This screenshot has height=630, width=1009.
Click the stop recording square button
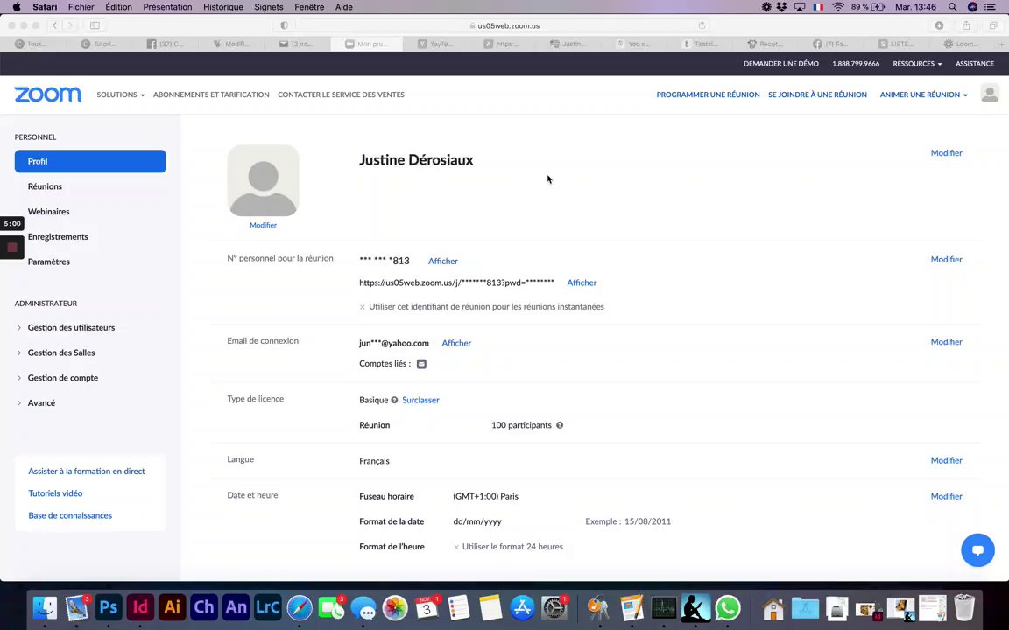[x=12, y=248]
